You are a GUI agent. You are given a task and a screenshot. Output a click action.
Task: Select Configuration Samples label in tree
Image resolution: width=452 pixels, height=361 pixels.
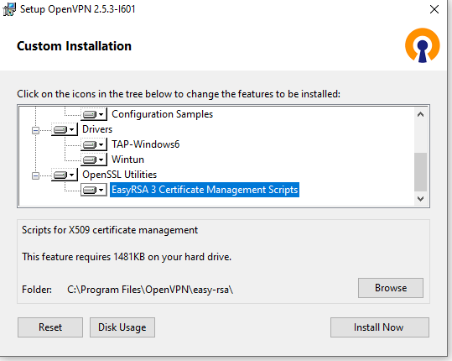(x=162, y=114)
